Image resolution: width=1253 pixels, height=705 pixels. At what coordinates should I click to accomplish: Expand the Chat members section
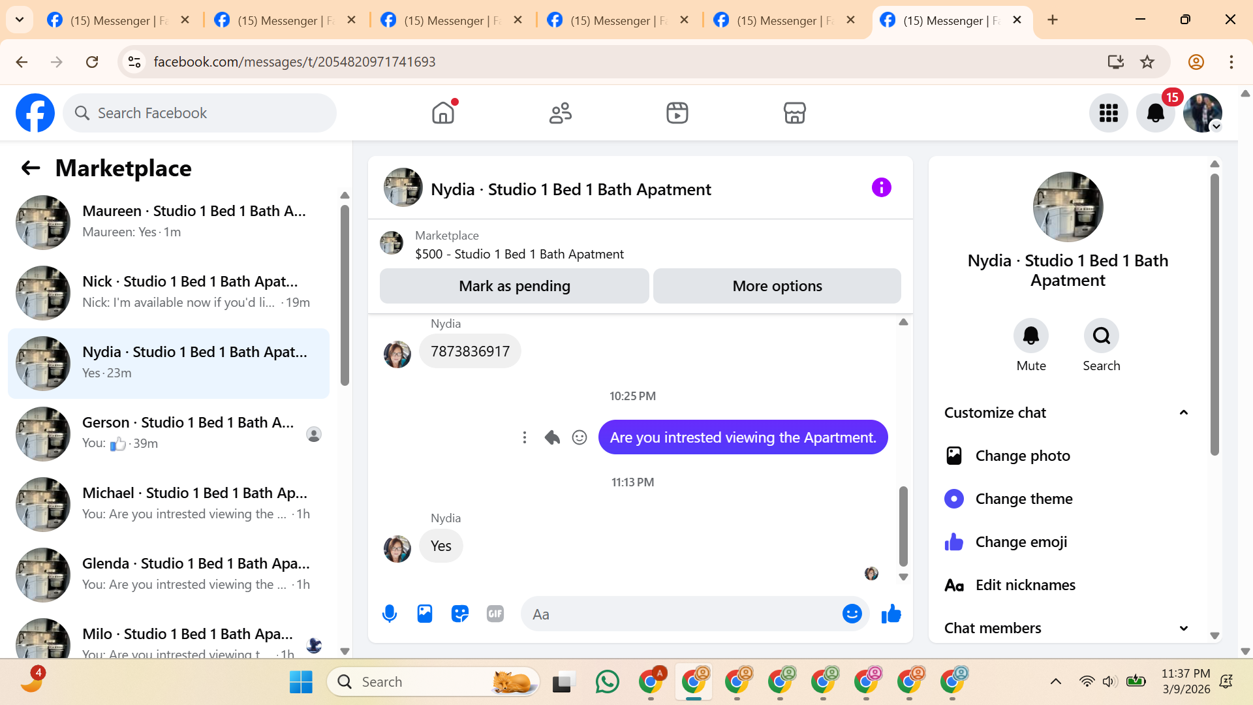(x=1183, y=628)
